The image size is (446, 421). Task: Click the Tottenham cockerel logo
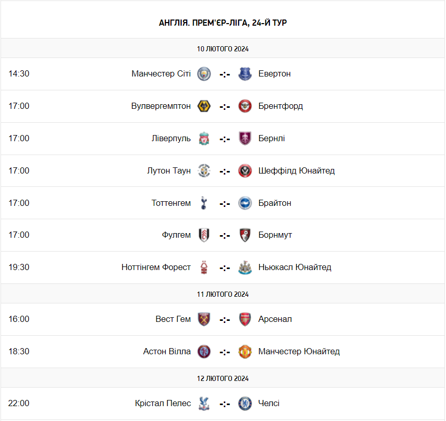(204, 203)
